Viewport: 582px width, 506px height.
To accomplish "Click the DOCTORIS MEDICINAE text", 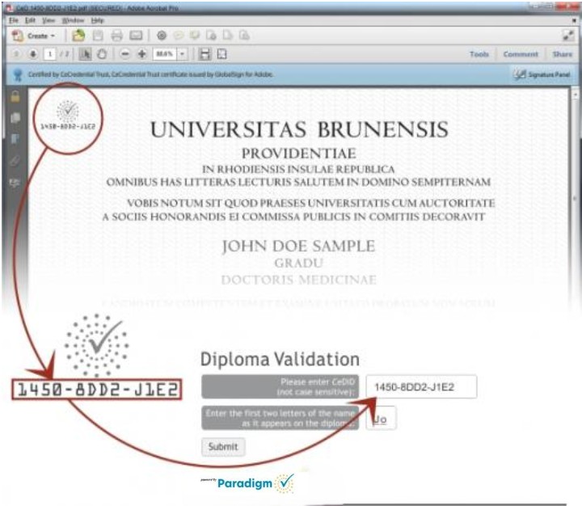I will click(299, 280).
